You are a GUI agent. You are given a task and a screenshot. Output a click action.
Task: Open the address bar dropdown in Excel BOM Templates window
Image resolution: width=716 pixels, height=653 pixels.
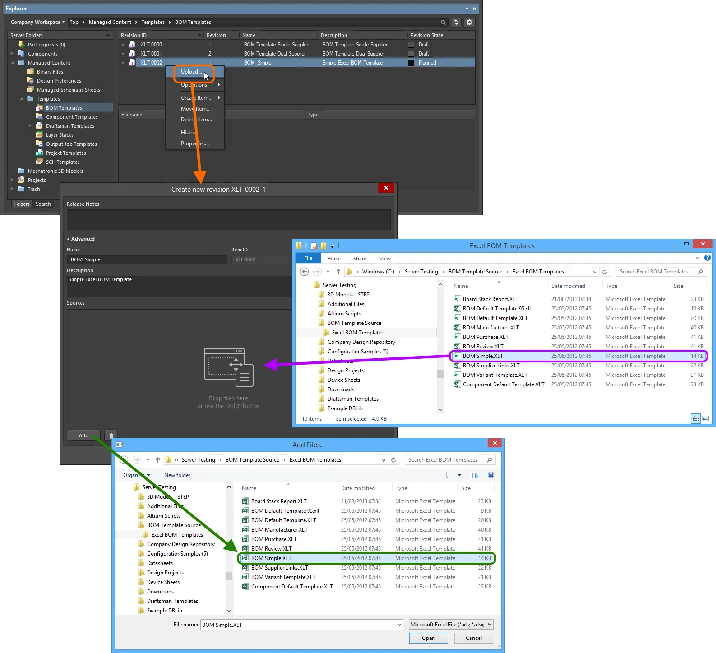pos(595,272)
